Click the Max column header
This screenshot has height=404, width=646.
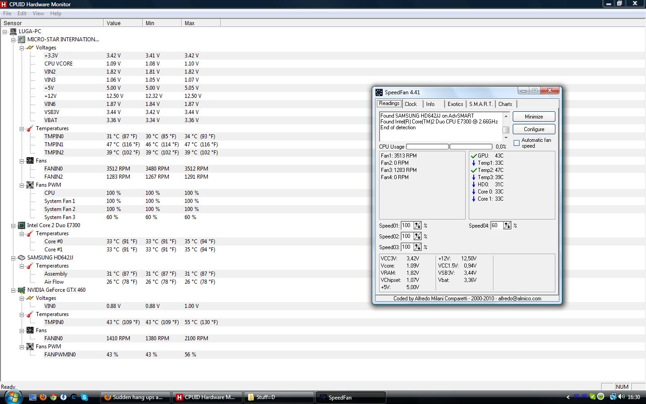pyautogui.click(x=201, y=23)
